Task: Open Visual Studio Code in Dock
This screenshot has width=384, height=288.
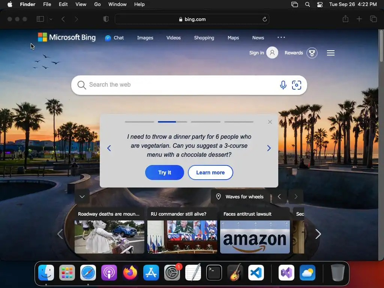Action: click(256, 273)
